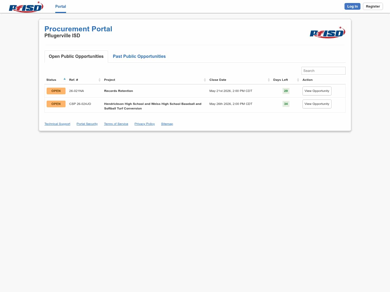Screen dimensions: 390x292
Task: Focus the Search input field
Action: coord(323,71)
